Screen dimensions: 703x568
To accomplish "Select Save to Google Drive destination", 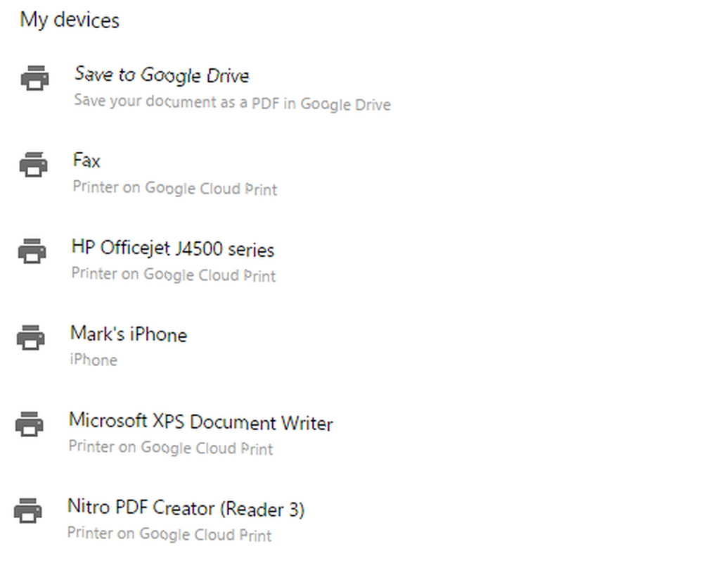I will point(162,75).
